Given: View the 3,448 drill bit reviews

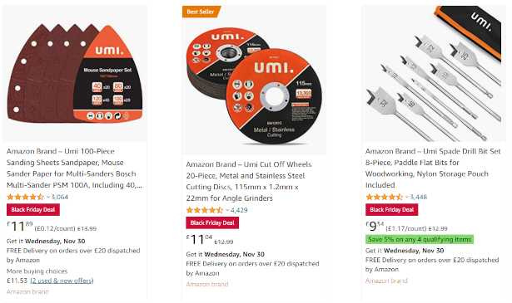Looking at the screenshot, I should click(419, 197).
